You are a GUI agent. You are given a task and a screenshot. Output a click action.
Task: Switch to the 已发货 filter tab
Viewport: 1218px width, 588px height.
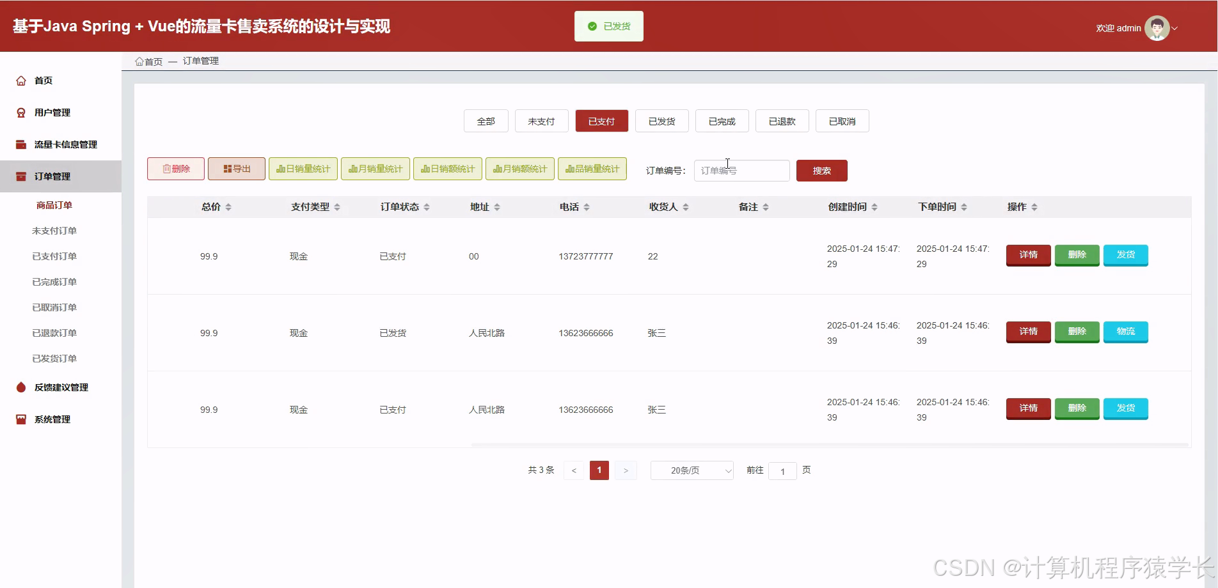pyautogui.click(x=661, y=121)
